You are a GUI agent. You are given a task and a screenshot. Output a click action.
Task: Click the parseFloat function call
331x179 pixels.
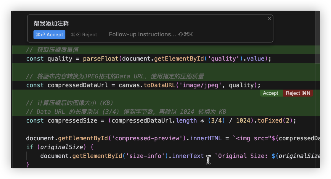pos(101,58)
